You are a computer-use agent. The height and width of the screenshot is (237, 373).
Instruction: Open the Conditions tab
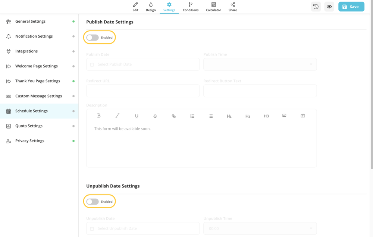(191, 7)
